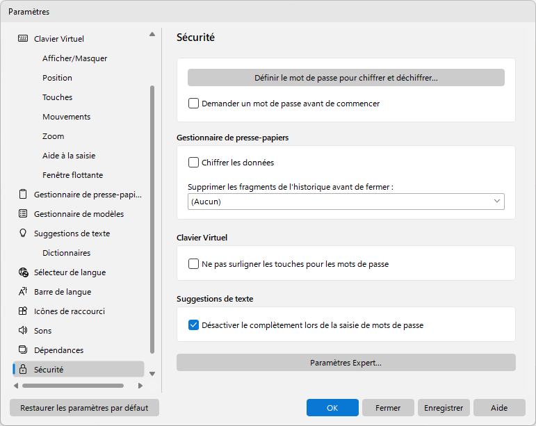Click the Clavier Virtuel keyboard icon
Image resolution: width=536 pixels, height=426 pixels.
point(23,38)
